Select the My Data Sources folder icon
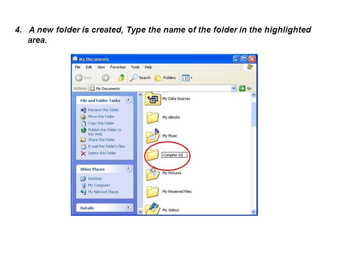This screenshot has width=340, height=255. click(153, 99)
